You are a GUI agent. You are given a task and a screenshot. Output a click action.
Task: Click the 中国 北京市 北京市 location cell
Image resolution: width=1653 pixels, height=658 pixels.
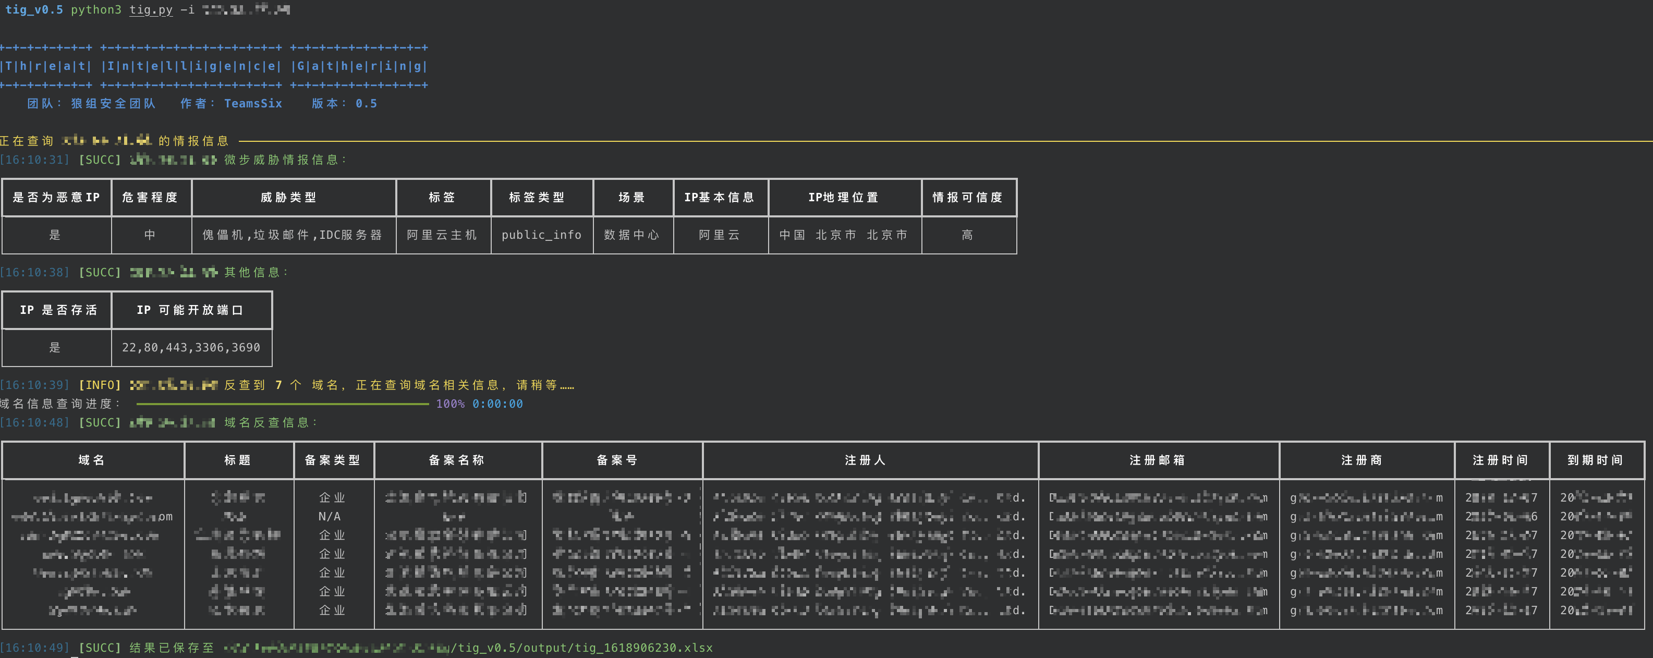843,235
